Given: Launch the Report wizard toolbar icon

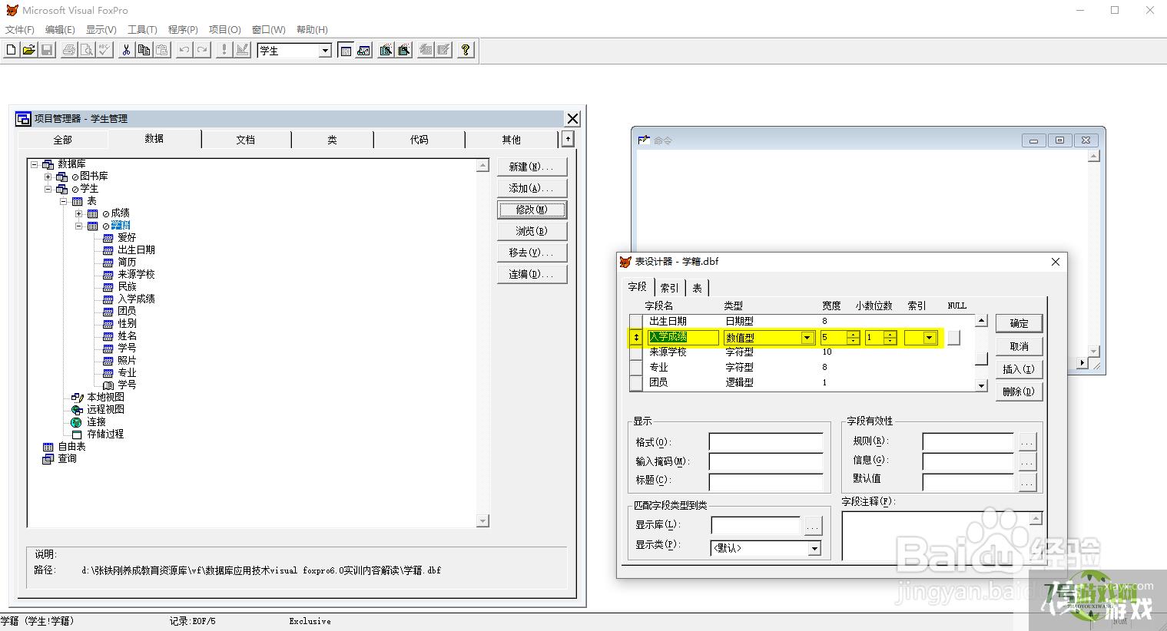Looking at the screenshot, I should (403, 50).
